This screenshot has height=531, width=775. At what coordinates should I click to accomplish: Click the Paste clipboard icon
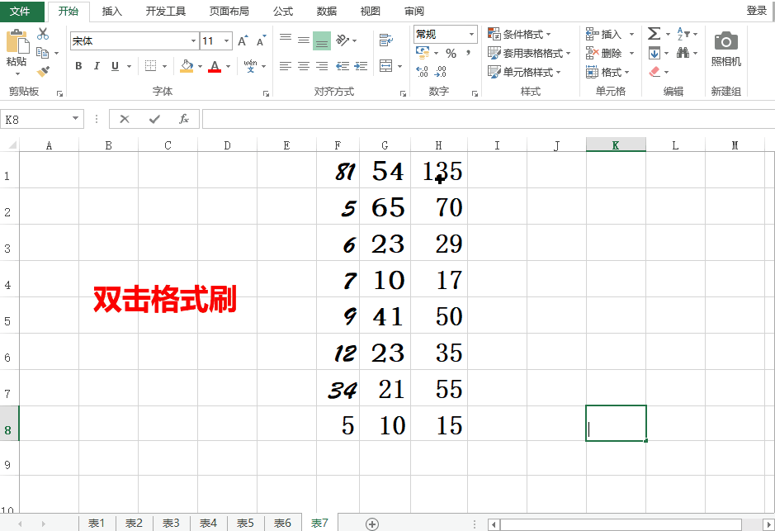click(17, 41)
